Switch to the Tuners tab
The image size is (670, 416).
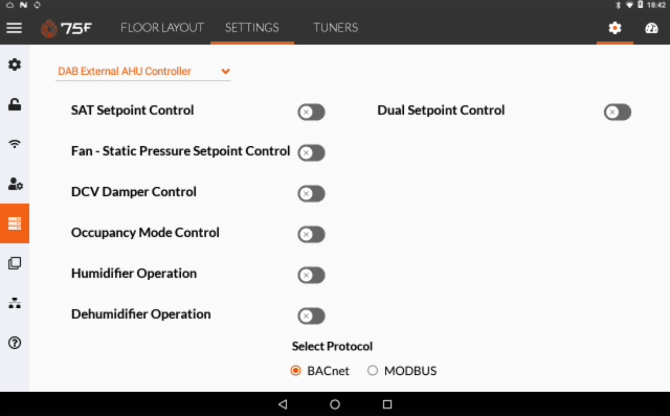click(335, 28)
